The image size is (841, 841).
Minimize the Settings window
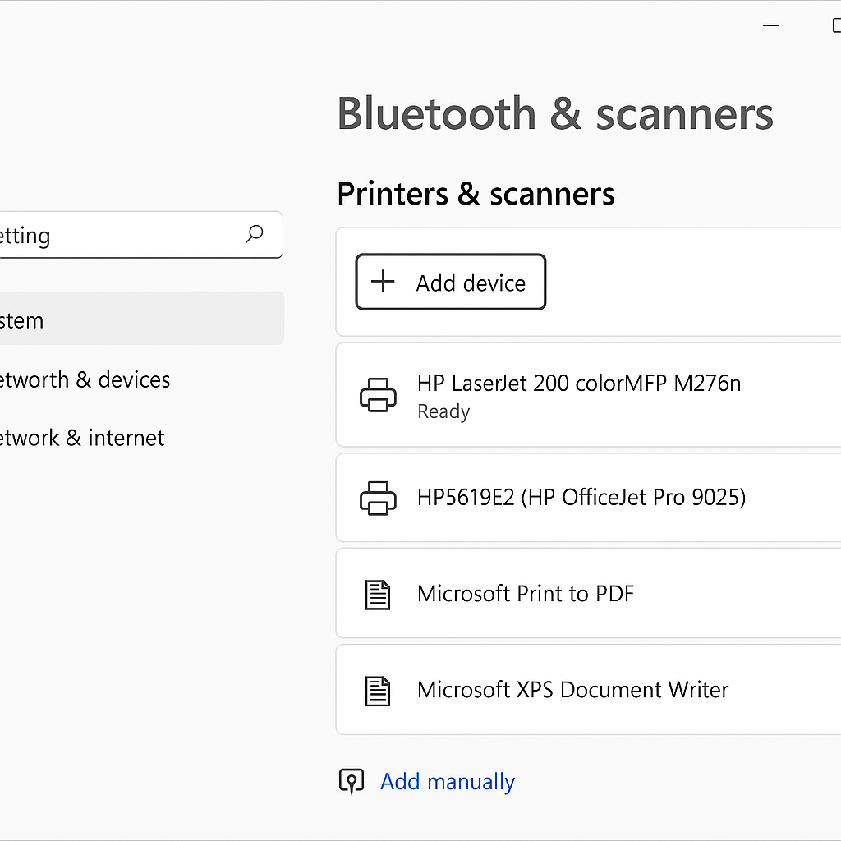[x=770, y=25]
